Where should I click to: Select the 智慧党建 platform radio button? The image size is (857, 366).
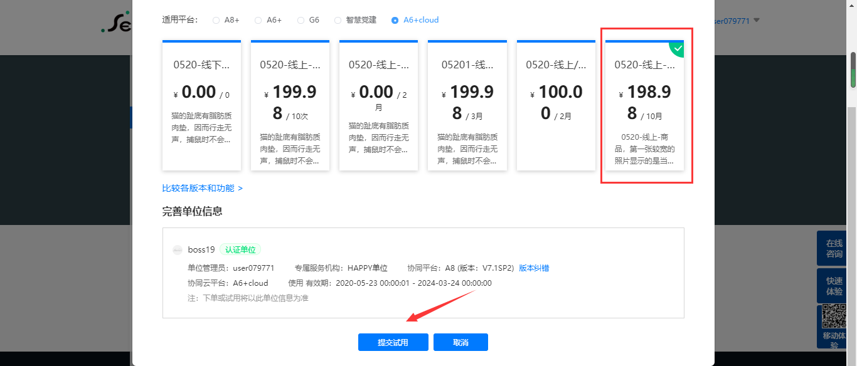tap(338, 20)
